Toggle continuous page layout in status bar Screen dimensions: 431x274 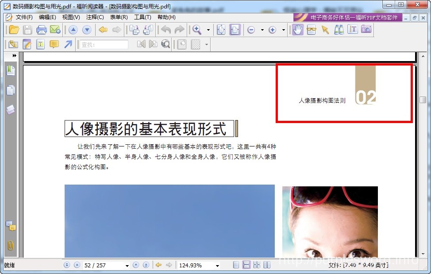point(246,265)
